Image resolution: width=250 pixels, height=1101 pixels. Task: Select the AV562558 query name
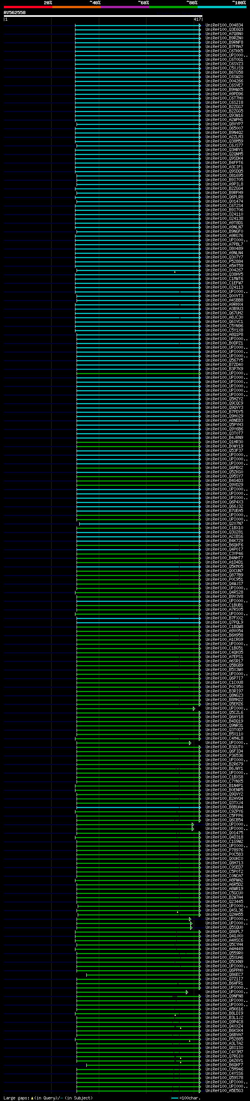tap(14, 12)
